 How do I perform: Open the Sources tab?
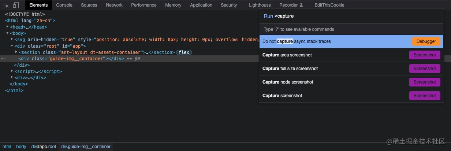click(x=89, y=5)
